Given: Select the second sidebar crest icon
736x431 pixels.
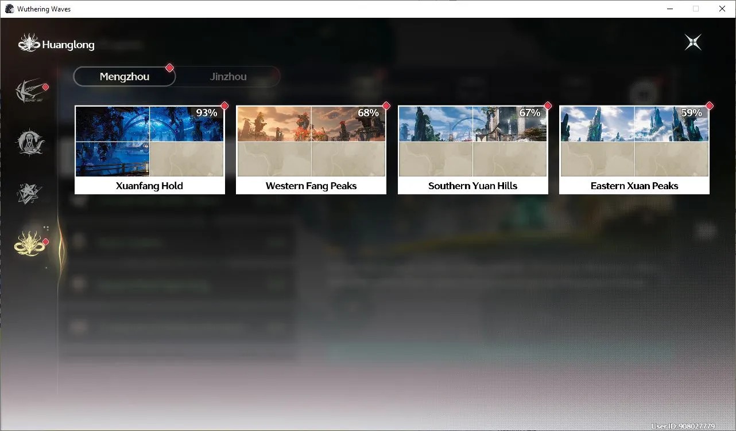Looking at the screenshot, I should pyautogui.click(x=30, y=142).
